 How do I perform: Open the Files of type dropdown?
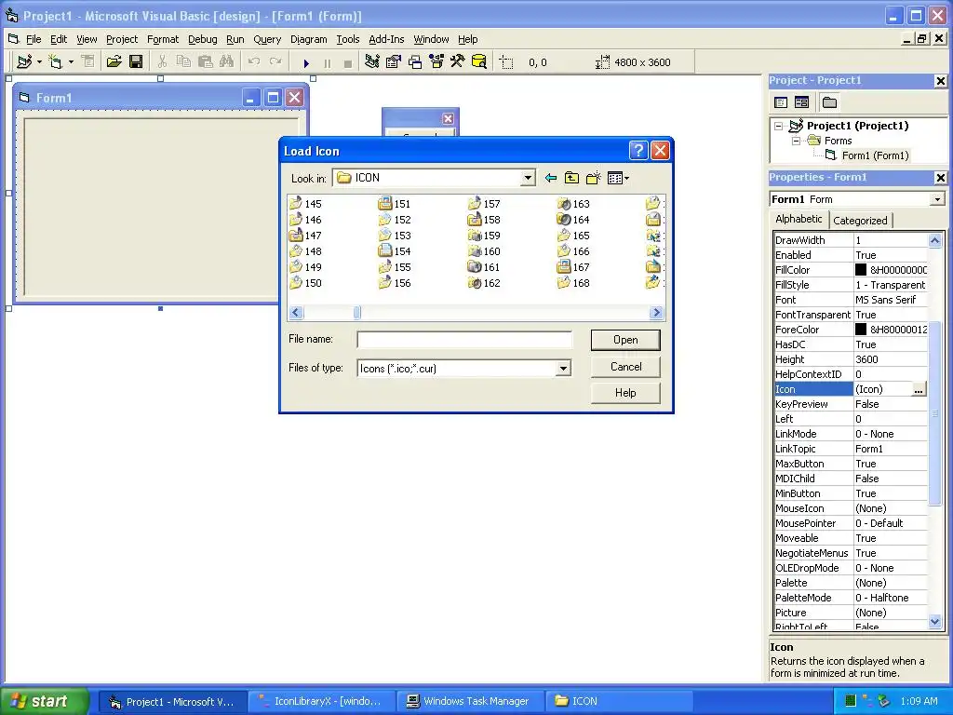click(x=563, y=369)
